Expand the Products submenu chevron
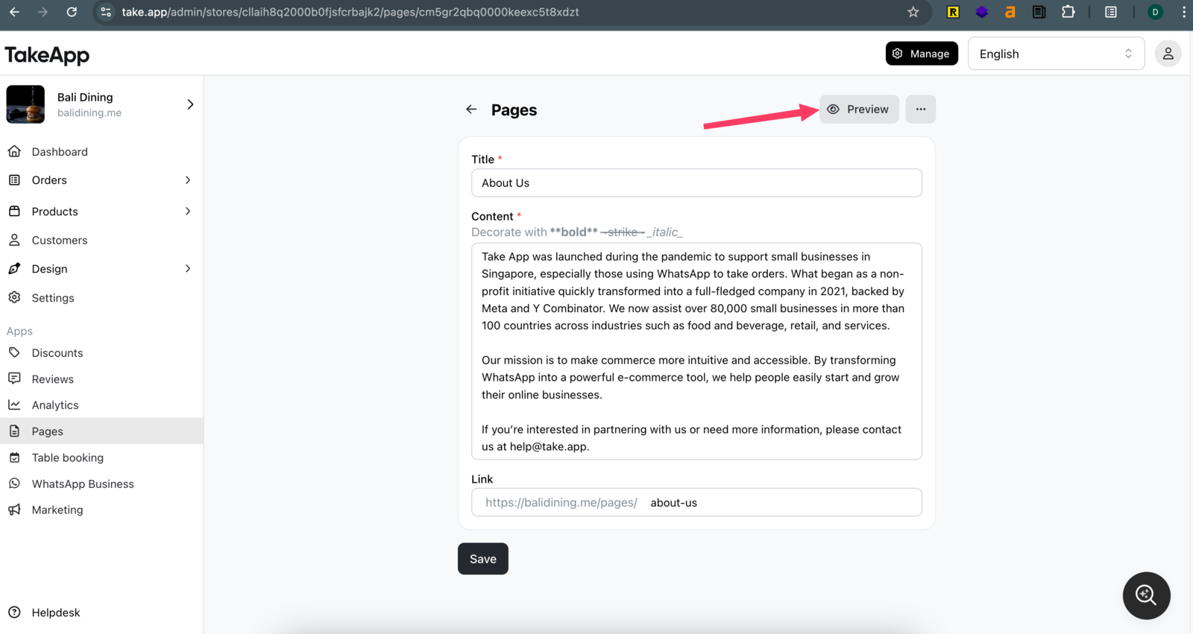The image size is (1193, 634). [188, 211]
